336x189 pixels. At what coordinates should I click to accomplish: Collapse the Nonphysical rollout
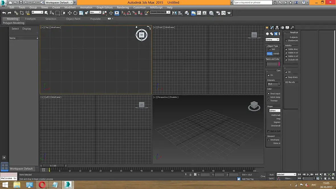pyautogui.click(x=291, y=32)
